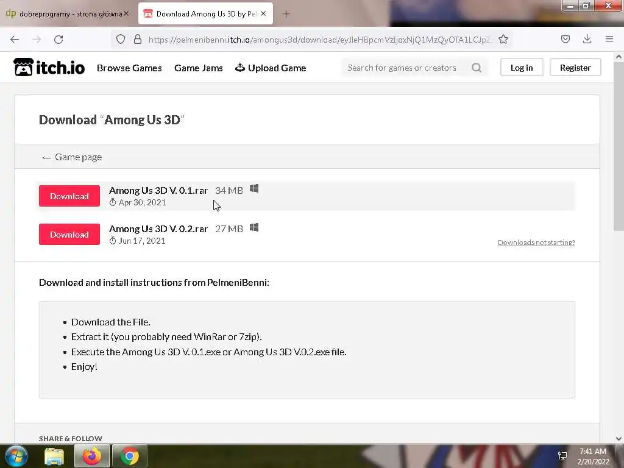Click Windows icon beside Among Us 3D V. 0.2.rar
Viewport: 624px width, 468px height.
pyautogui.click(x=254, y=227)
